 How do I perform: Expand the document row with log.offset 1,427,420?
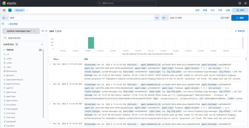coord(50,104)
